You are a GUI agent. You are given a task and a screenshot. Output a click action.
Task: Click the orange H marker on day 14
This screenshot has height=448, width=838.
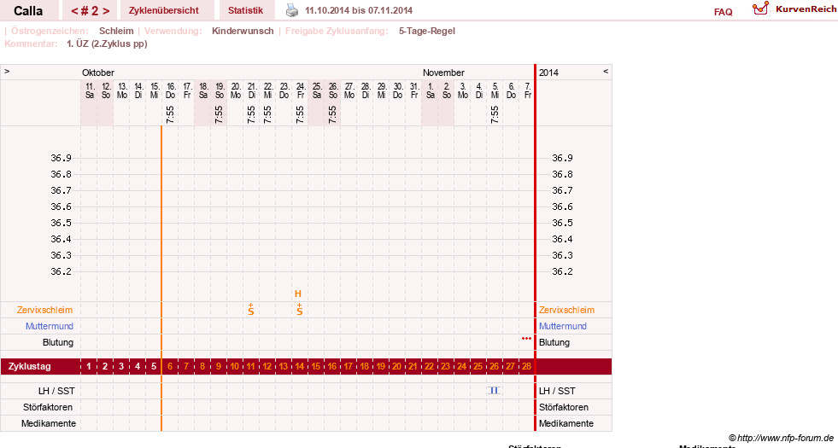(x=298, y=294)
